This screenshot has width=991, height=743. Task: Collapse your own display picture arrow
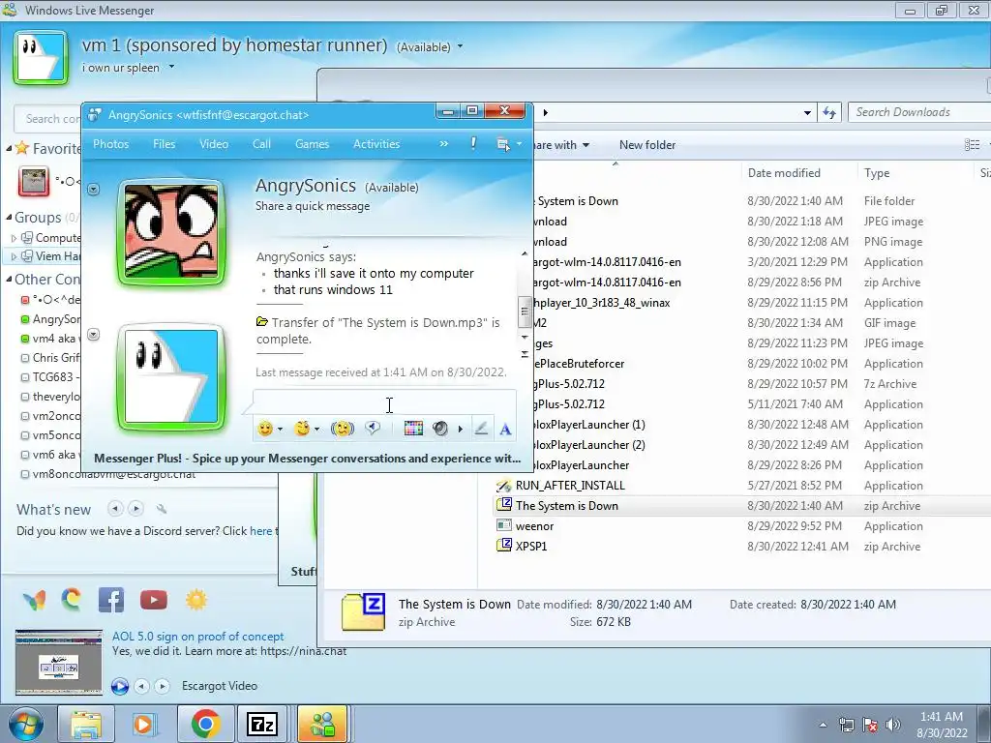coord(94,334)
